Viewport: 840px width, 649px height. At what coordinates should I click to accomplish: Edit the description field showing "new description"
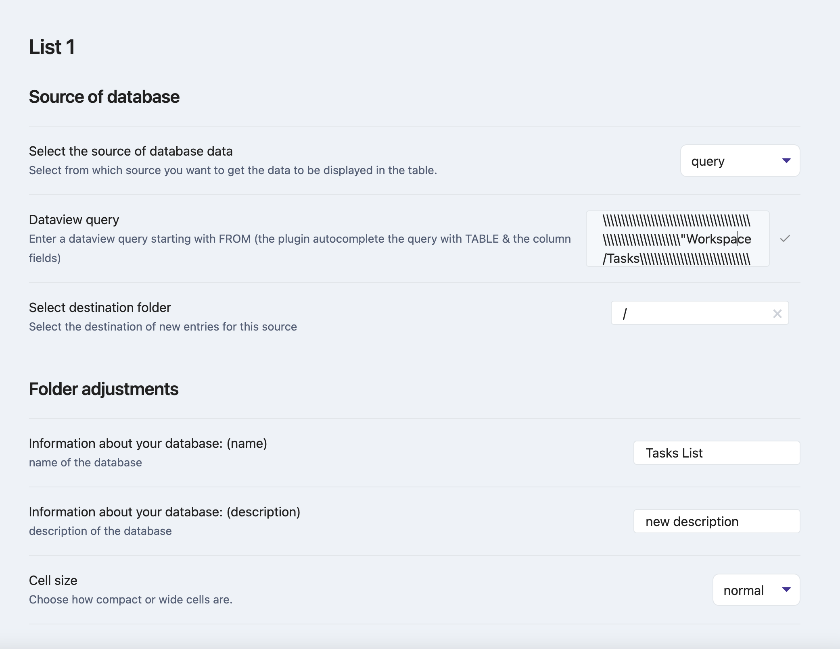[717, 521]
